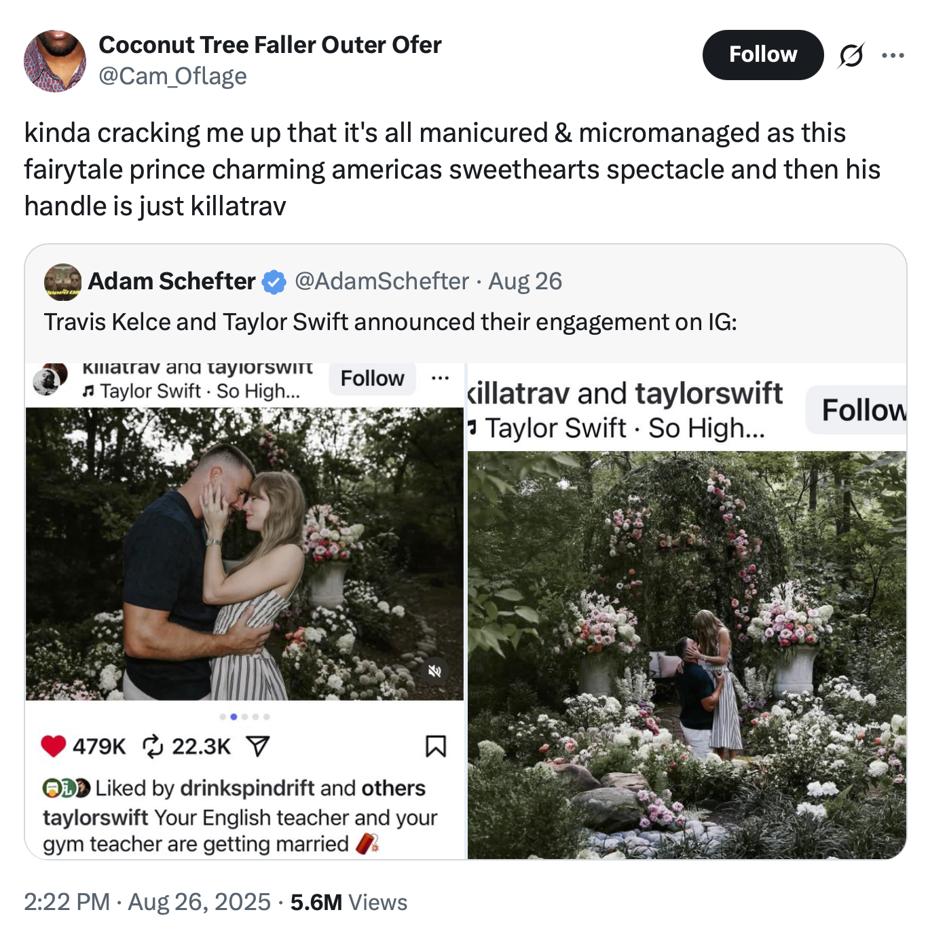The height and width of the screenshot is (944, 928).
Task: Click the 2:22 PM Aug 26 timestamp
Action: [147, 902]
